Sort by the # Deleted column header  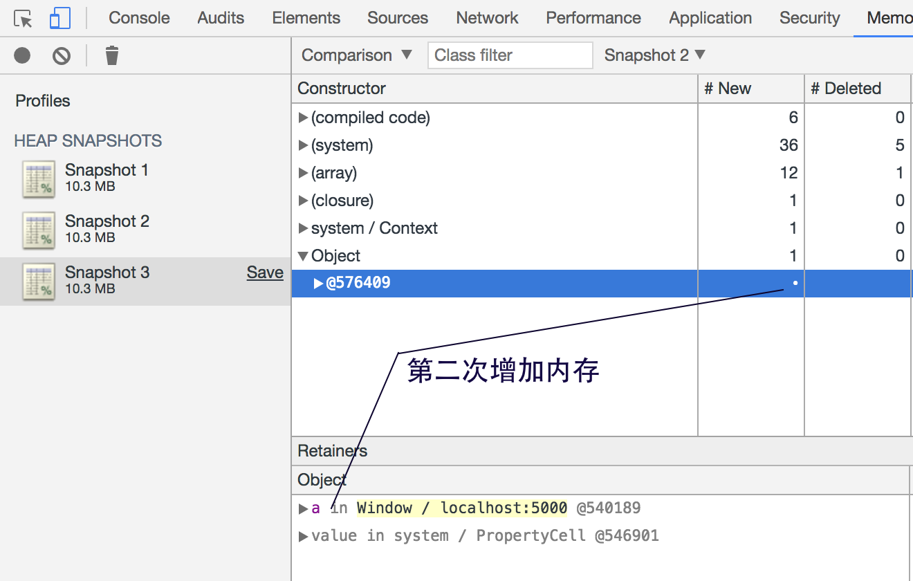point(857,89)
